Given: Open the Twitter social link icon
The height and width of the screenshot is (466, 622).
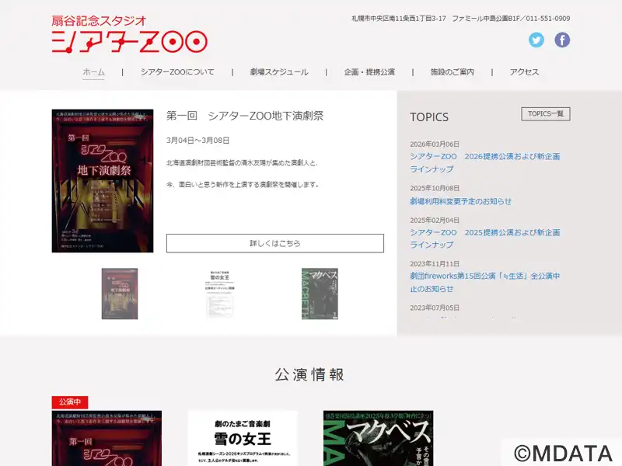Looking at the screenshot, I should click(536, 40).
